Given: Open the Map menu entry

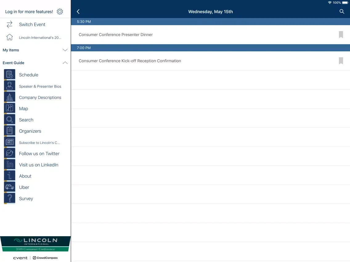Looking at the screenshot, I should pyautogui.click(x=23, y=109).
